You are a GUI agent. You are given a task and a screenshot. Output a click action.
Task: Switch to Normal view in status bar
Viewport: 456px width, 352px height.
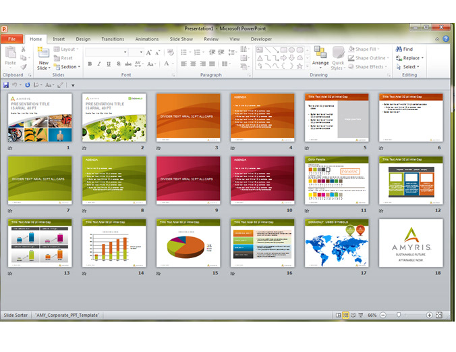pyautogui.click(x=338, y=316)
